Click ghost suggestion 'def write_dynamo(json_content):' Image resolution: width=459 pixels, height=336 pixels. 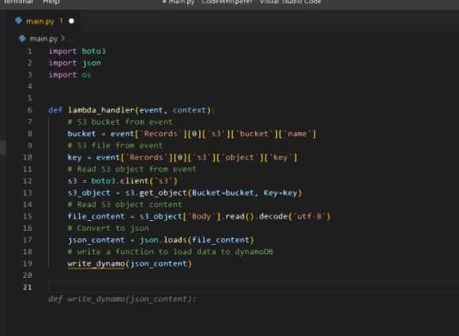point(122,299)
